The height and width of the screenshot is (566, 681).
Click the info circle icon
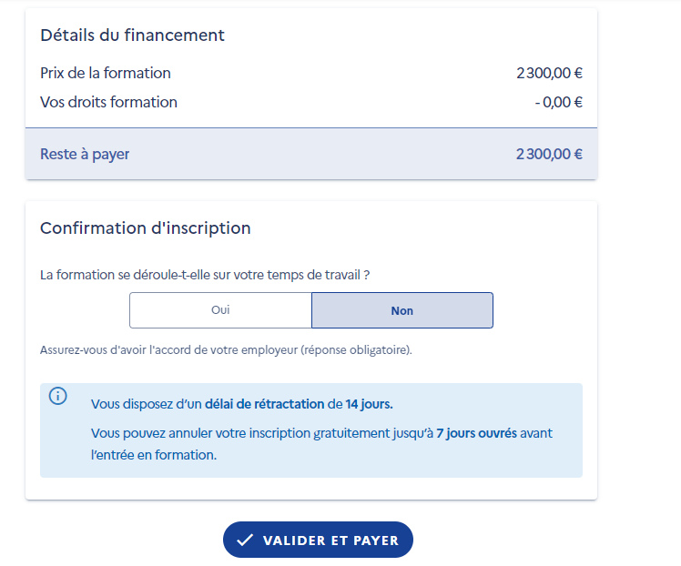58,397
